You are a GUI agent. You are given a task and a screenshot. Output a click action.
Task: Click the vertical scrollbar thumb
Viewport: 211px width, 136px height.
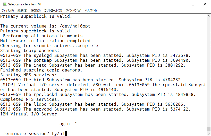coord(208,129)
